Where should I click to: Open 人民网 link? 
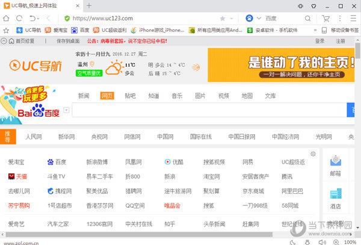pos(33,137)
